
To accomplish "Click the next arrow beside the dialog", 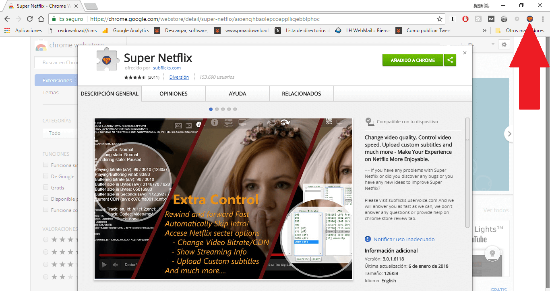I will click(510, 134).
